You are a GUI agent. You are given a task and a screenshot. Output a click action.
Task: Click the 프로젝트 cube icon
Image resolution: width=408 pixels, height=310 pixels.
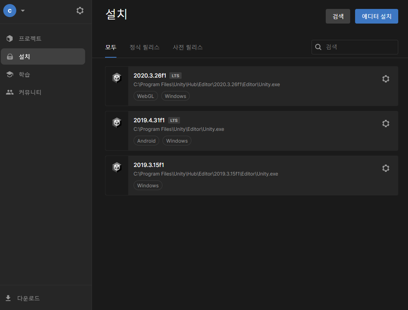(10, 39)
